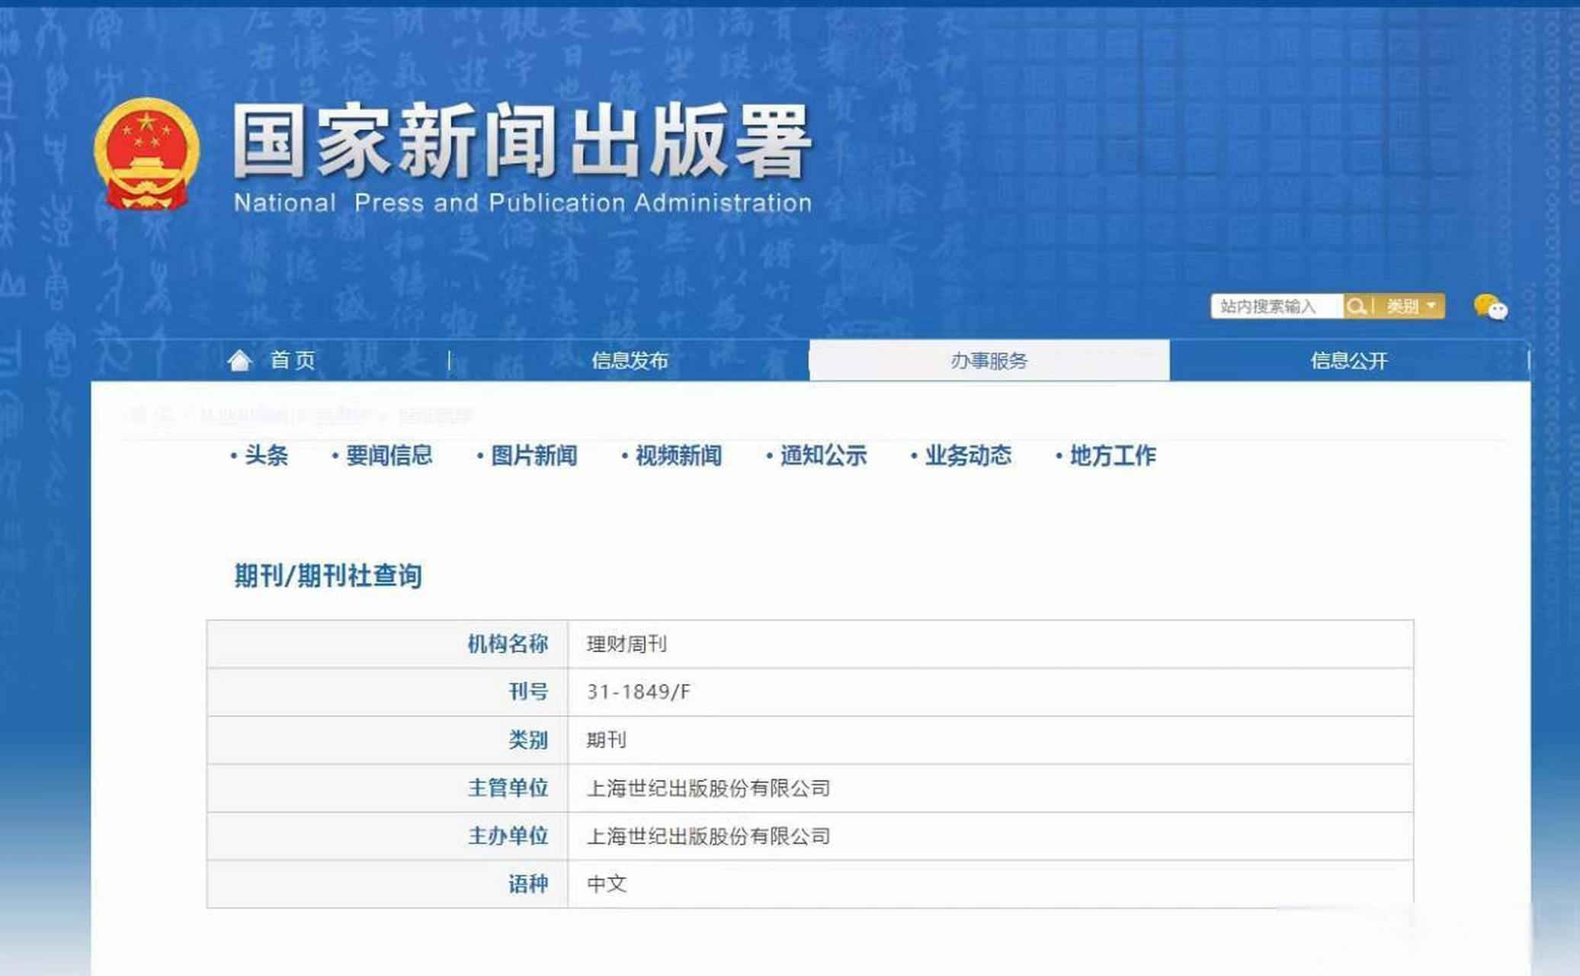Open the 图片新闻 link
Viewport: 1580px width, 976px height.
click(533, 456)
